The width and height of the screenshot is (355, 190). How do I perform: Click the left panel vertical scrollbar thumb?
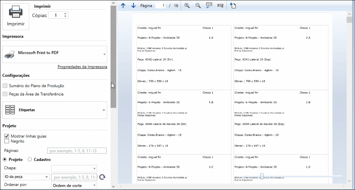[114, 57]
